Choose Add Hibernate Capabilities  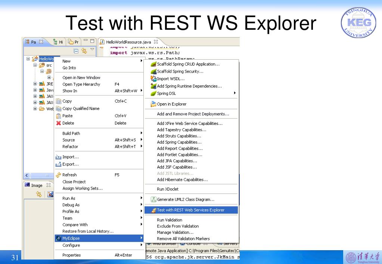point(182,180)
